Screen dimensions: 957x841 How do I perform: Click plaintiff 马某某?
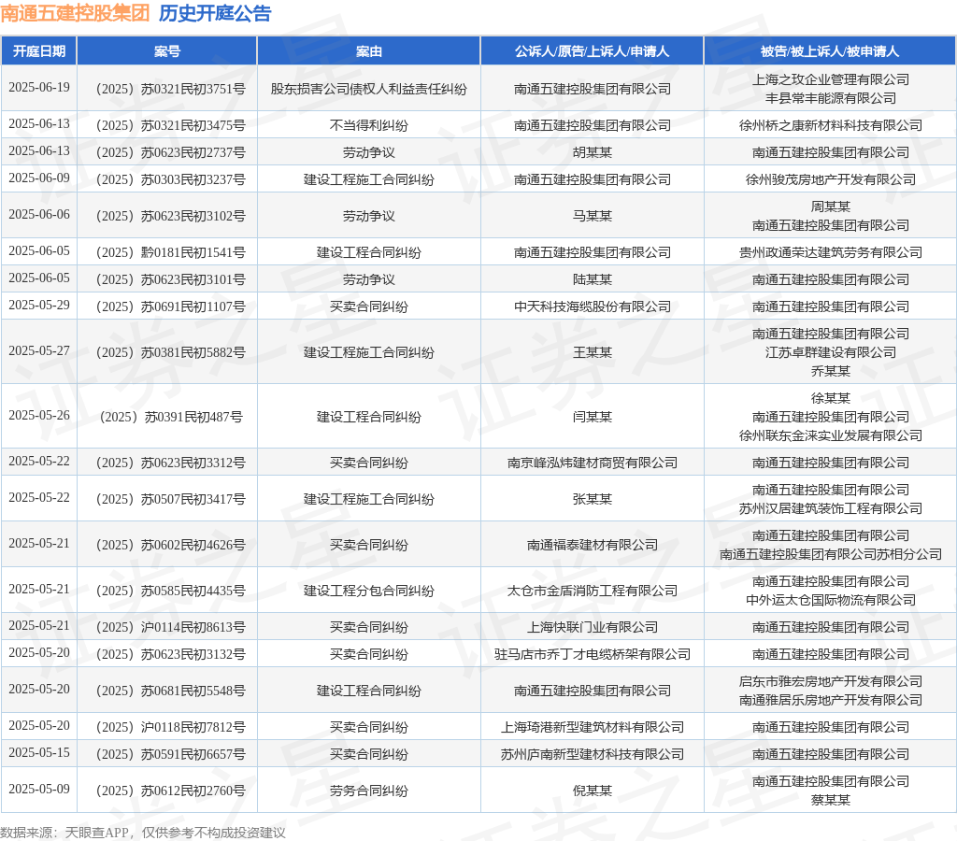(592, 216)
